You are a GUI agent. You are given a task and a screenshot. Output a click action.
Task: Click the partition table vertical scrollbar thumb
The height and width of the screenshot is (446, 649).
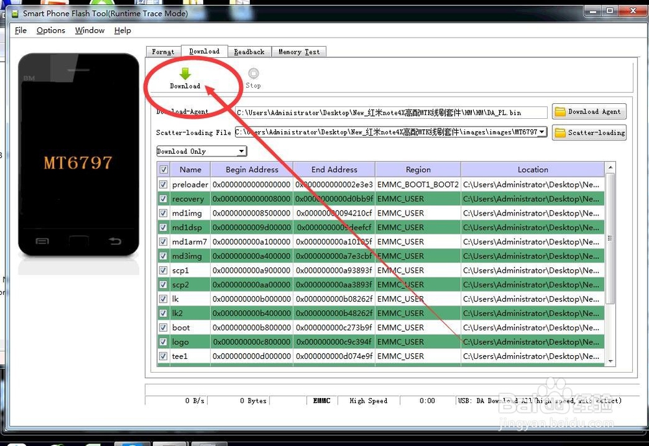click(x=610, y=238)
